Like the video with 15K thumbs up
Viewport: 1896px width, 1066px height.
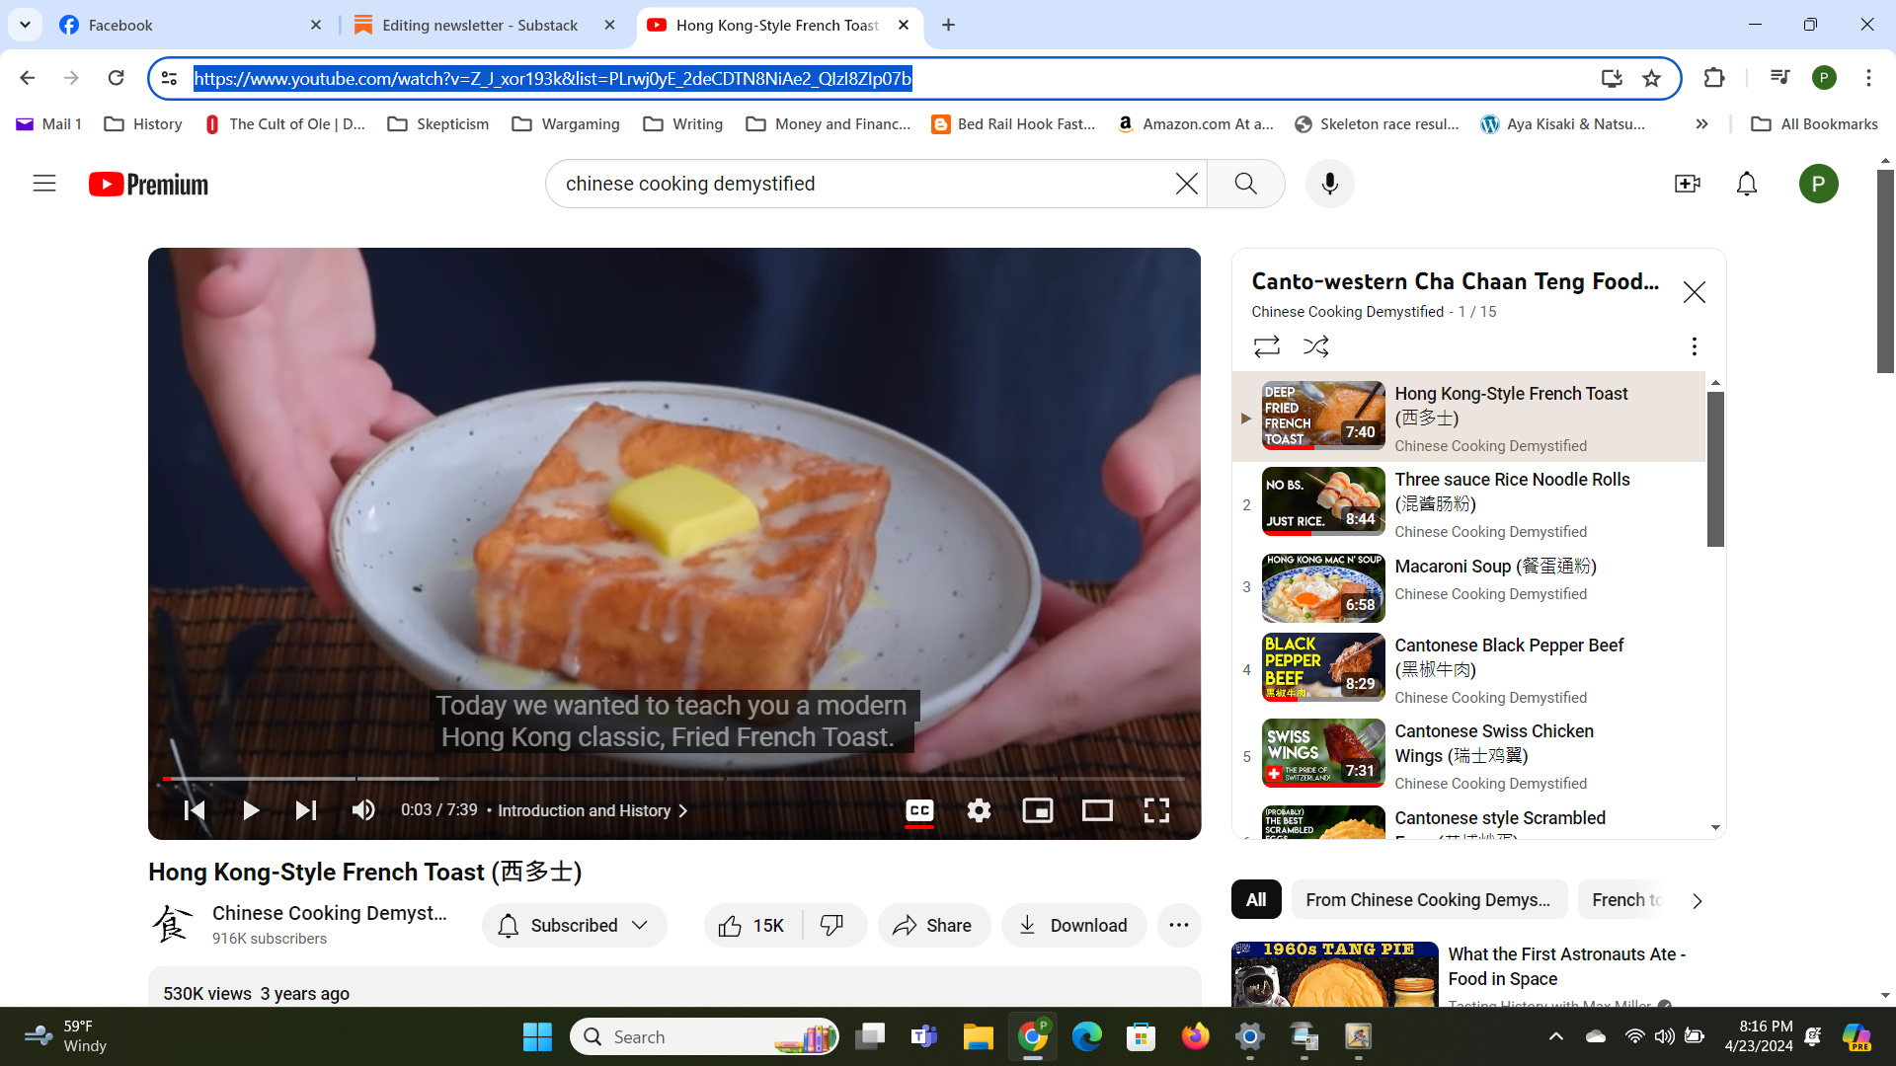click(x=754, y=926)
